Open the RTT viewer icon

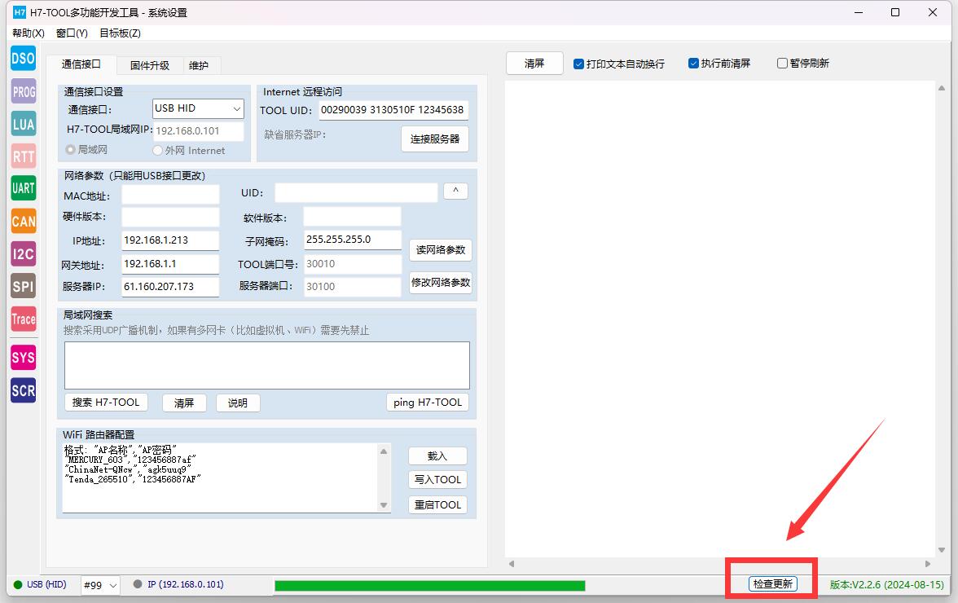pyautogui.click(x=23, y=156)
